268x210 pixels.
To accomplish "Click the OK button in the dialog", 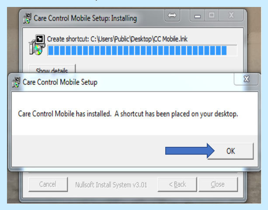I will click(x=230, y=151).
